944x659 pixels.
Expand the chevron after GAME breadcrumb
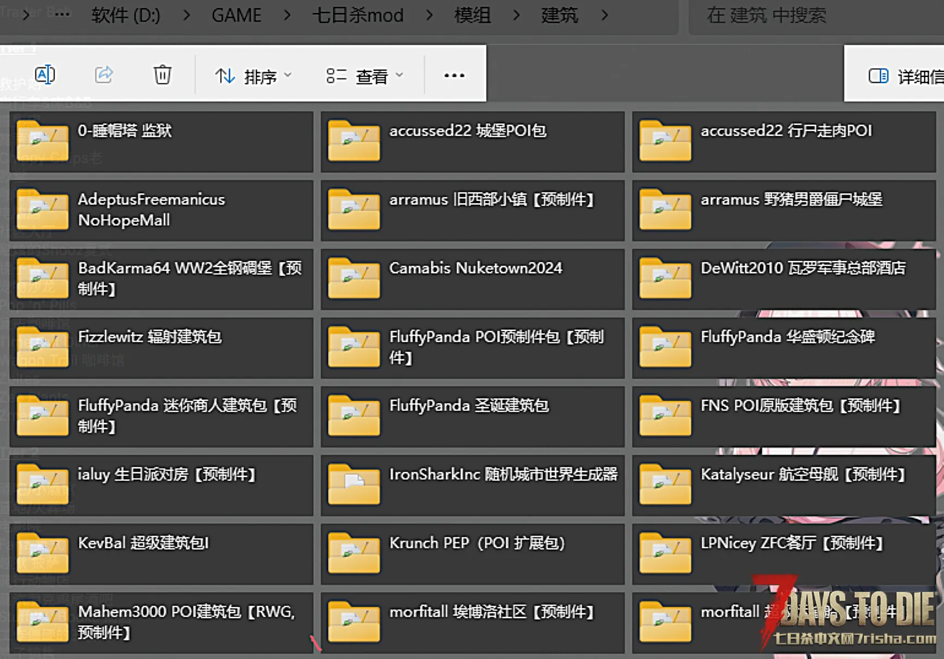click(287, 15)
